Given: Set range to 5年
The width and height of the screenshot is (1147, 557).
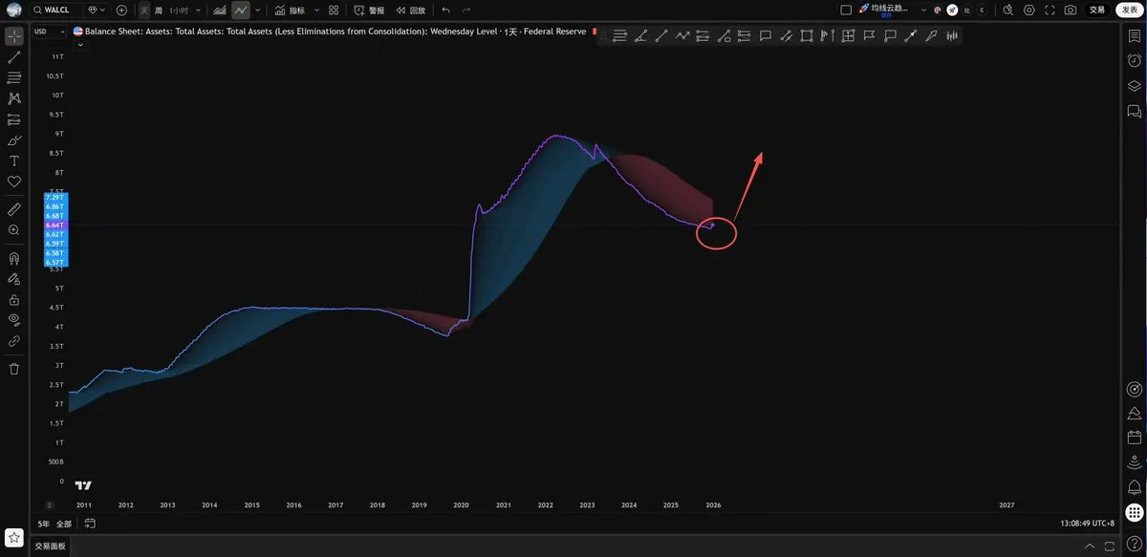Looking at the screenshot, I should tap(44, 524).
